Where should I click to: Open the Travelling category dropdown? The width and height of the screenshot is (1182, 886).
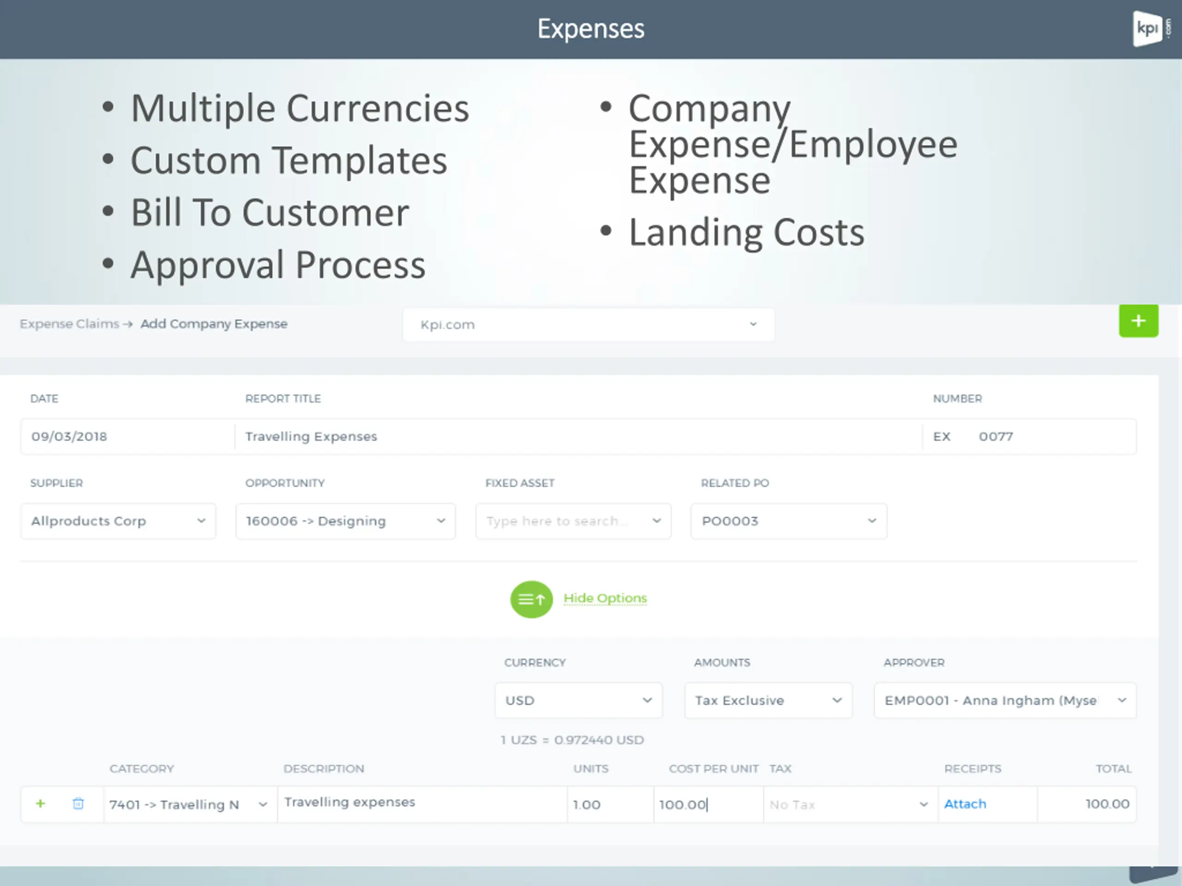pyautogui.click(x=190, y=804)
